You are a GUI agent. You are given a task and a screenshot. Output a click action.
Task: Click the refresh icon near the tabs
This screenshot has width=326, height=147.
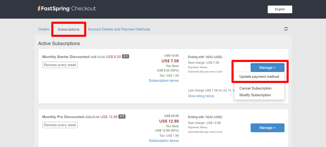click(286, 29)
